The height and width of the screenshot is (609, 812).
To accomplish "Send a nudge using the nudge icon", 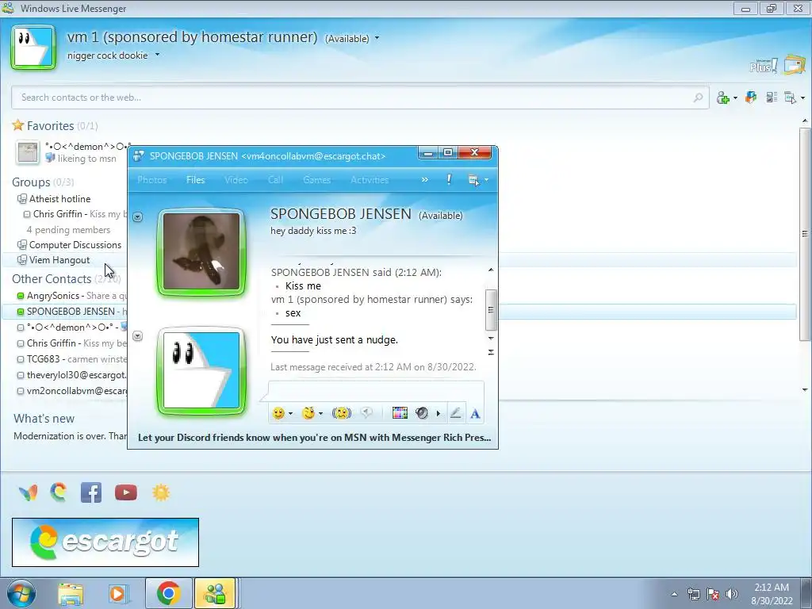I will (341, 413).
